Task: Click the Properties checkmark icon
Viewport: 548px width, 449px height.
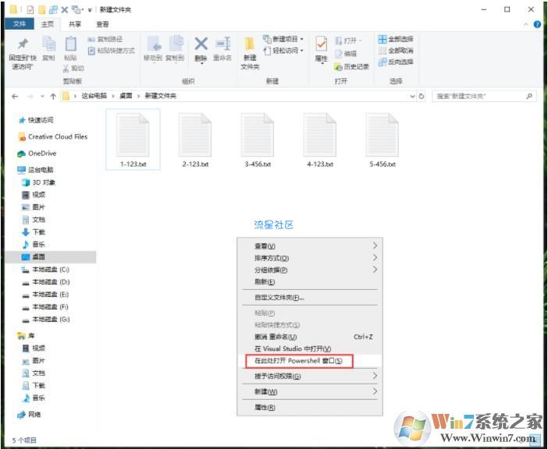Action: click(x=321, y=44)
